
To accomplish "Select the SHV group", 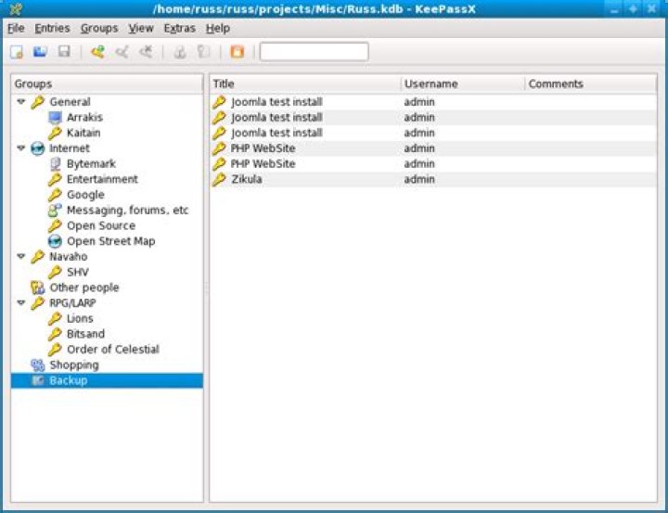I will coord(78,272).
